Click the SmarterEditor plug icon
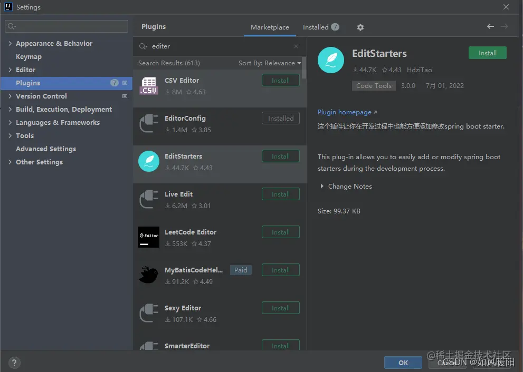523x372 pixels. coord(149,346)
